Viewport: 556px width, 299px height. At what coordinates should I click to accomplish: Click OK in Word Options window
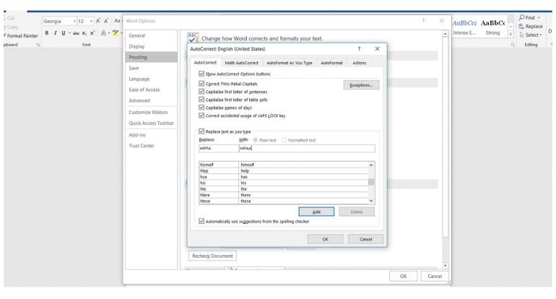pos(403,276)
